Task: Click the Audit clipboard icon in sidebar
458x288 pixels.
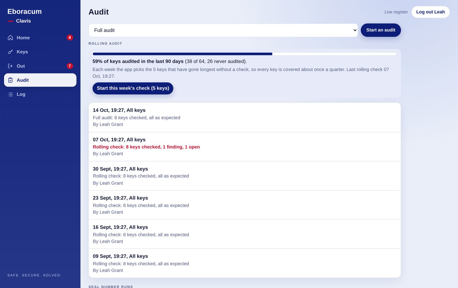Action: click(10, 80)
